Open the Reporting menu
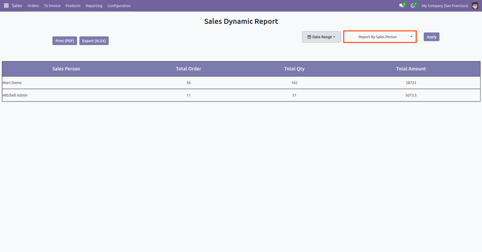The image size is (482, 252). pos(94,6)
